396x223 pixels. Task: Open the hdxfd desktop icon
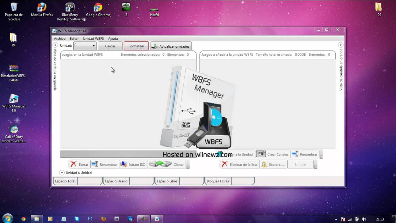pos(154,12)
